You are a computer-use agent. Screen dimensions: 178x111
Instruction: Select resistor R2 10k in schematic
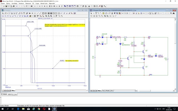(125, 37)
